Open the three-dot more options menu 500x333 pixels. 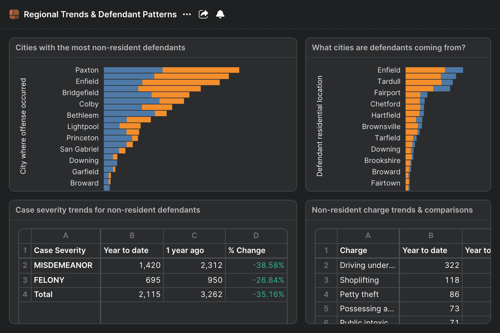[187, 14]
